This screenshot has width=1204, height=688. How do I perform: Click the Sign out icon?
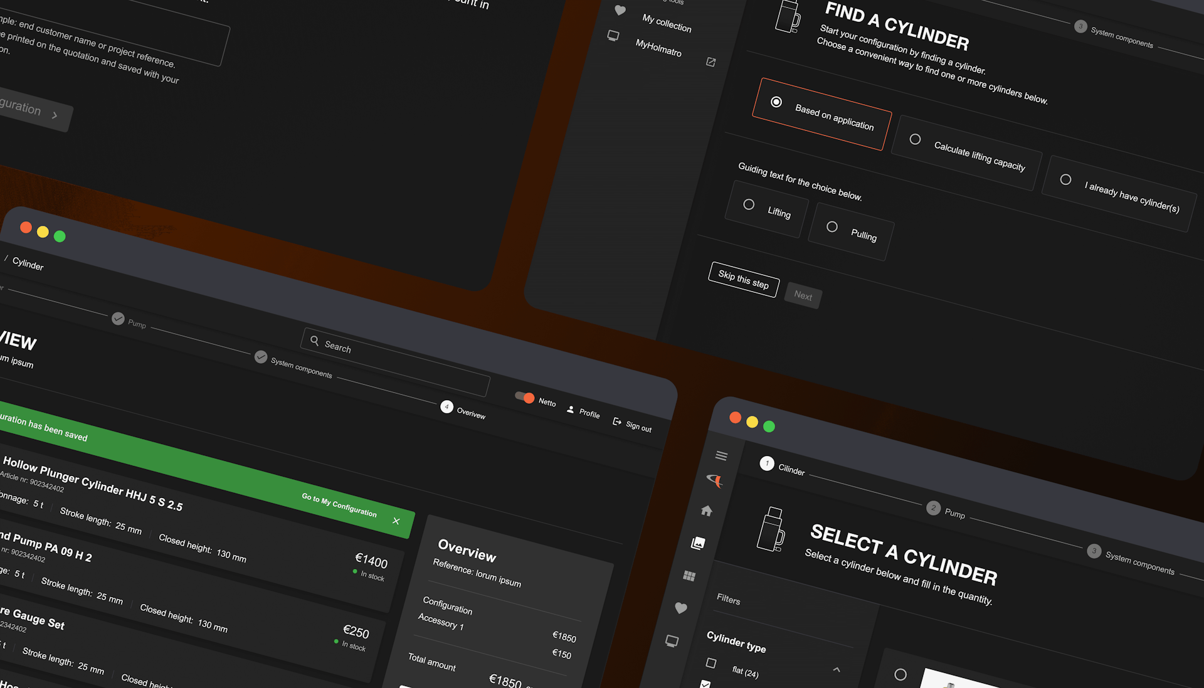coord(617,421)
